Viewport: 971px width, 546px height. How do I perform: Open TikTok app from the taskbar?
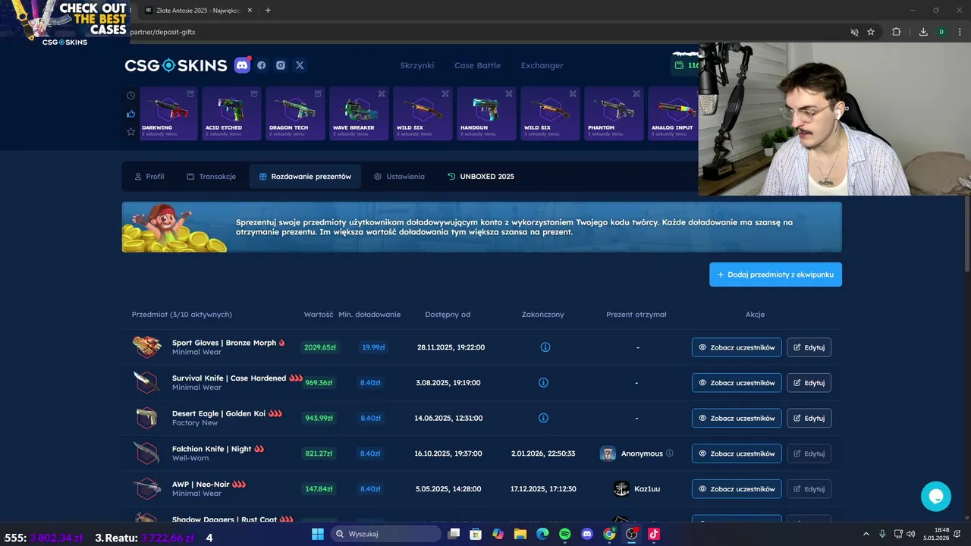click(x=654, y=534)
